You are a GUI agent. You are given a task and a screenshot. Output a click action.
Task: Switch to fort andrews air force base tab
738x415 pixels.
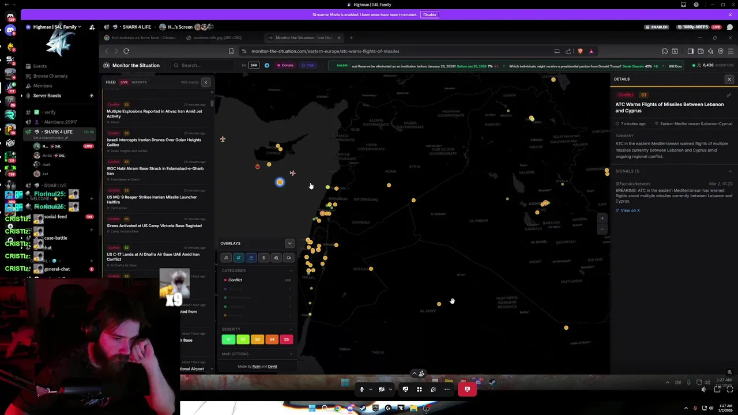(141, 38)
